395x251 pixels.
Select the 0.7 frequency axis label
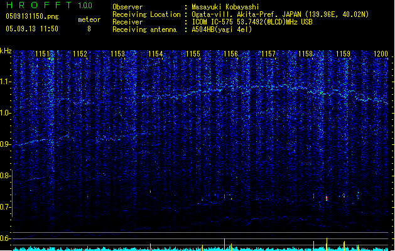point(6,207)
